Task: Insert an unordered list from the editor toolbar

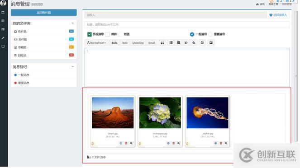Action: coord(171,43)
